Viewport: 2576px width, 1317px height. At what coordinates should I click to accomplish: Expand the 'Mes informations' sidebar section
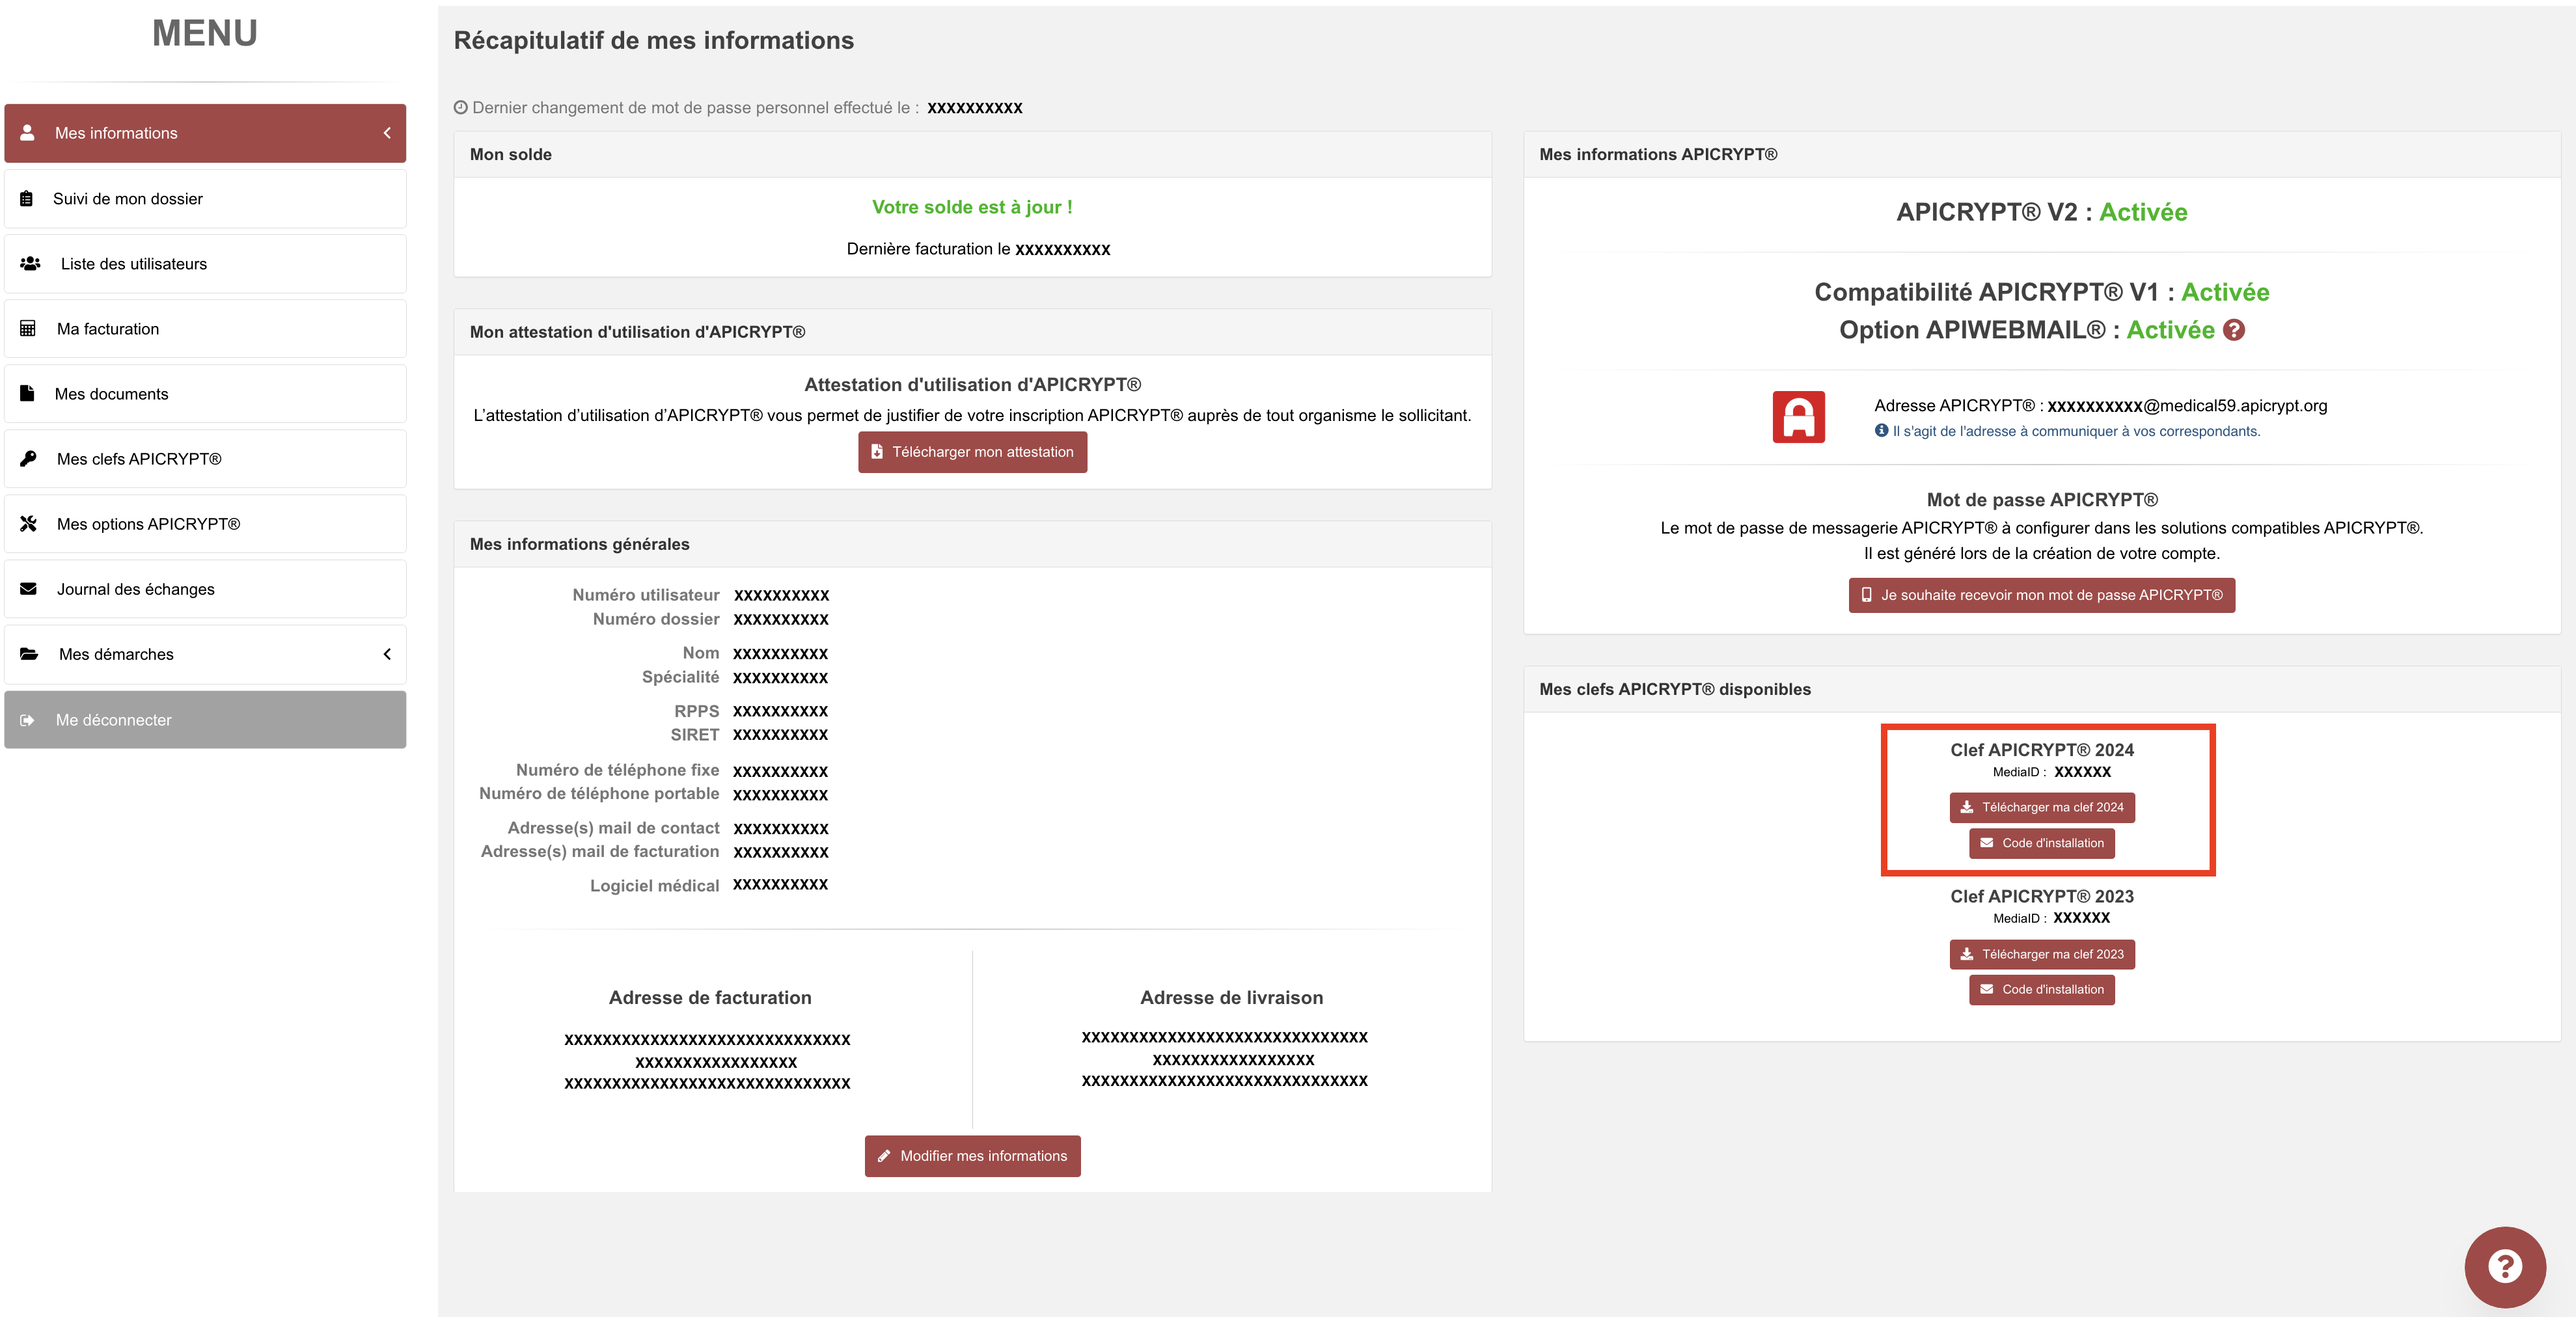pos(385,133)
